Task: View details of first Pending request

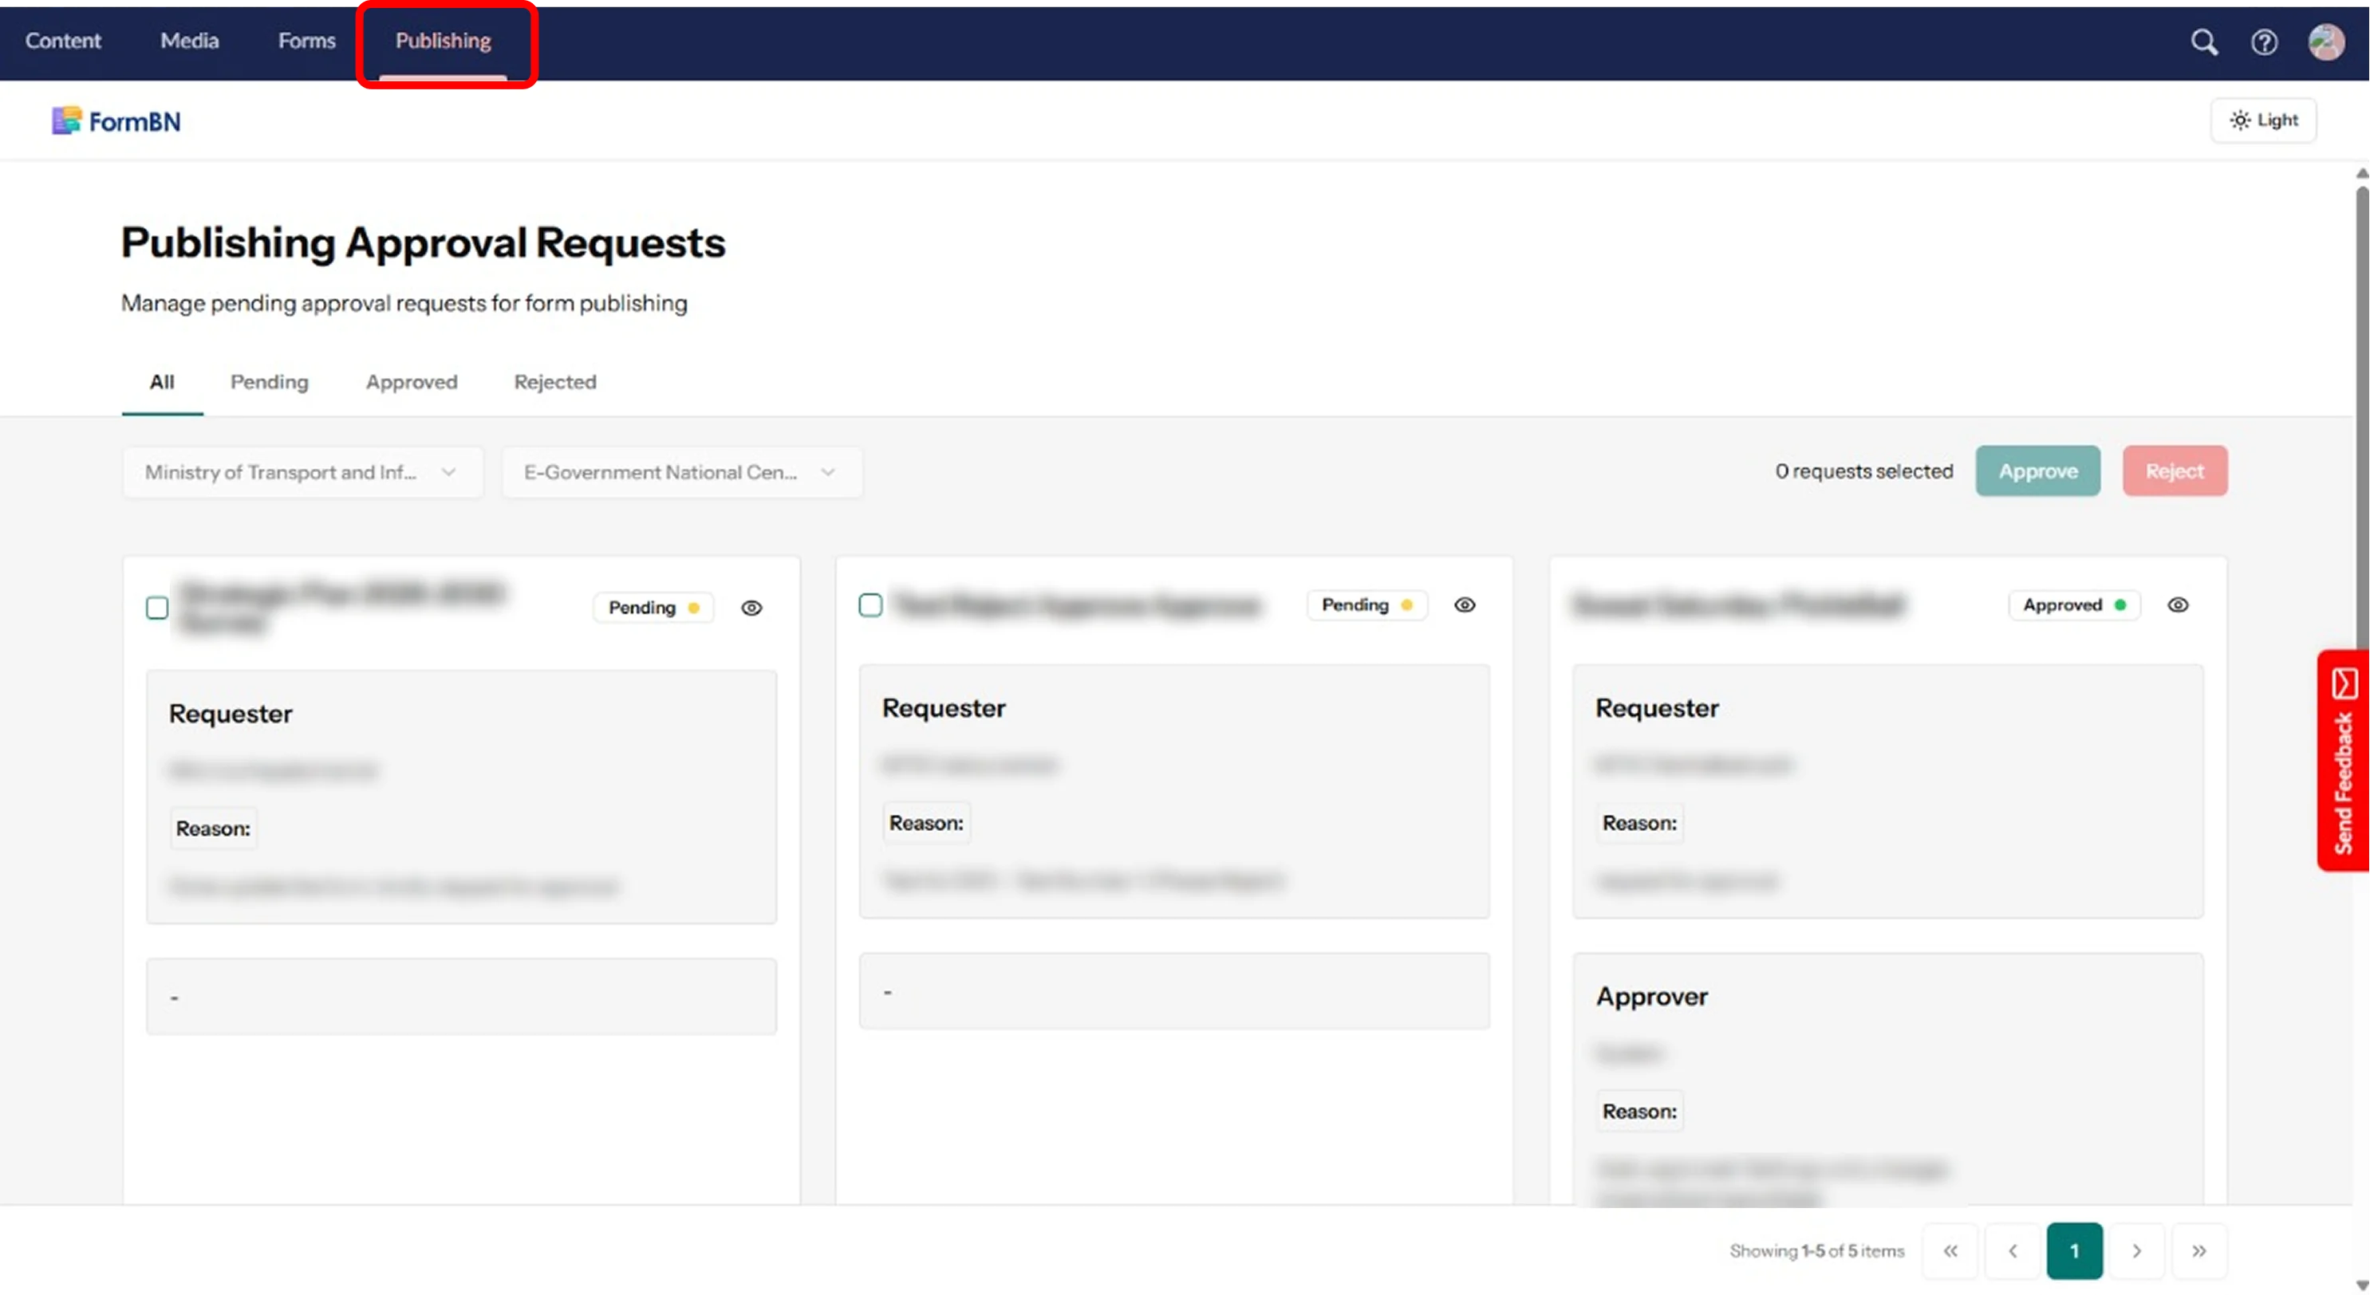Action: click(751, 608)
